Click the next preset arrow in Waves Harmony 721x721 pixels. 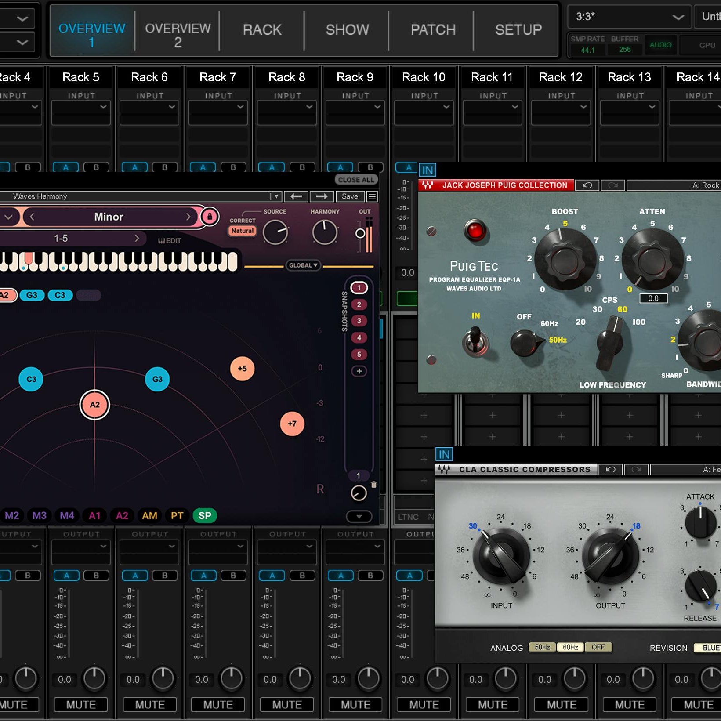click(x=322, y=196)
